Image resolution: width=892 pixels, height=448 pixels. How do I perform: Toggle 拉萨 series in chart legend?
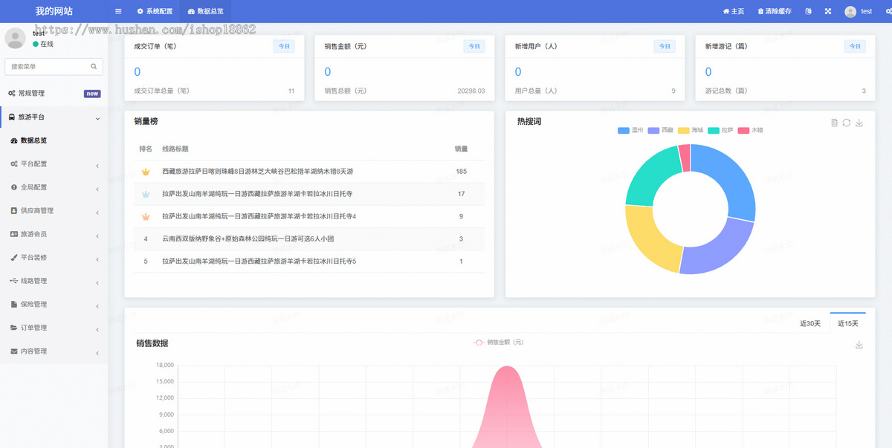721,130
